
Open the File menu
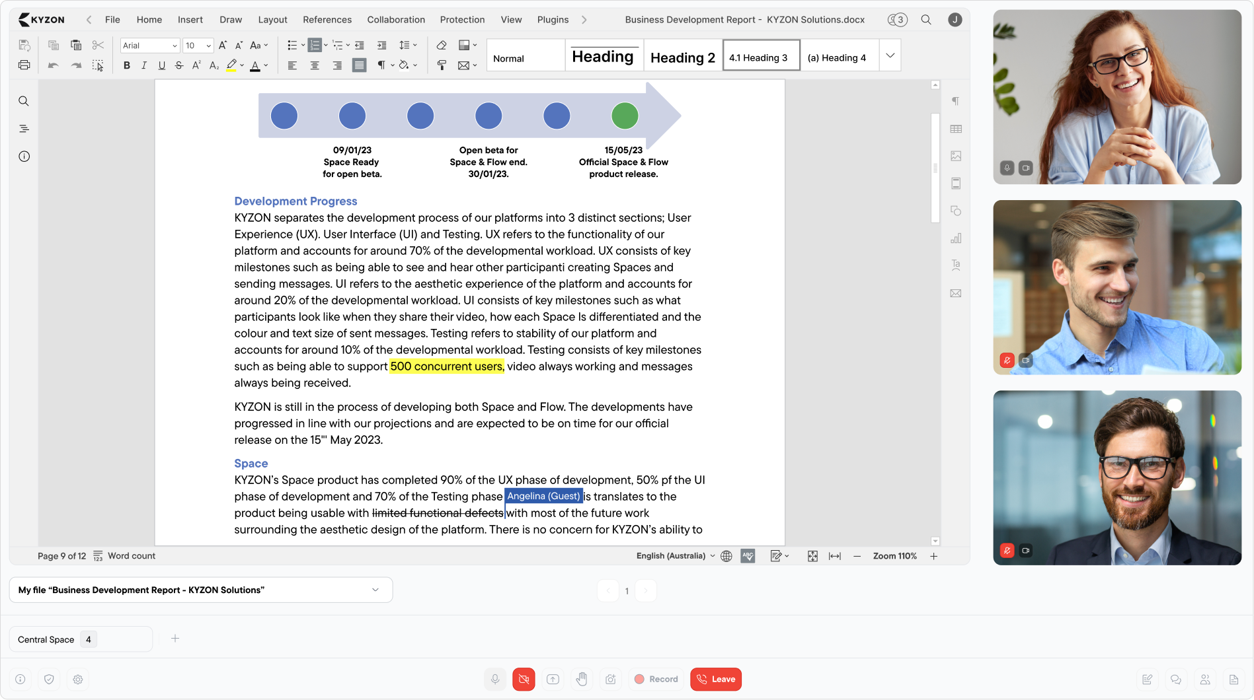(112, 20)
